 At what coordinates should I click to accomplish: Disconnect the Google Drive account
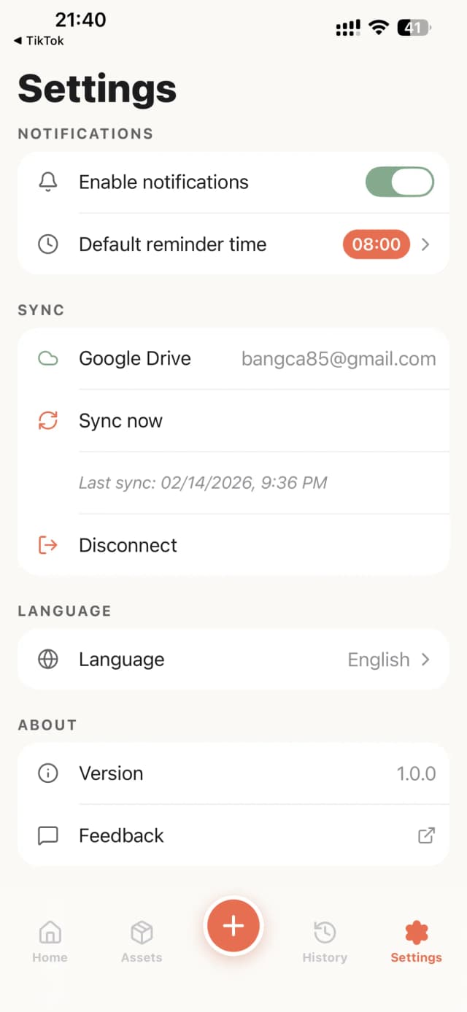[128, 545]
